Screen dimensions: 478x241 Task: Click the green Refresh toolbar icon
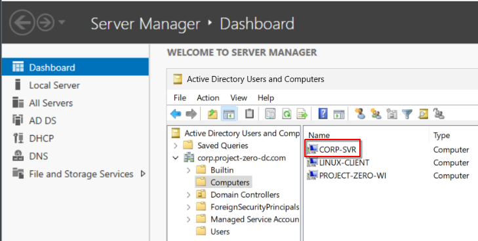pyautogui.click(x=287, y=114)
